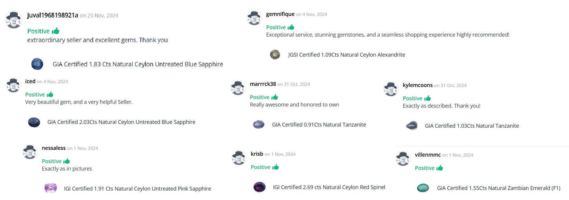Click the Pink Sapphire gem thumbnail
The height and width of the screenshot is (200, 569).
(51, 188)
